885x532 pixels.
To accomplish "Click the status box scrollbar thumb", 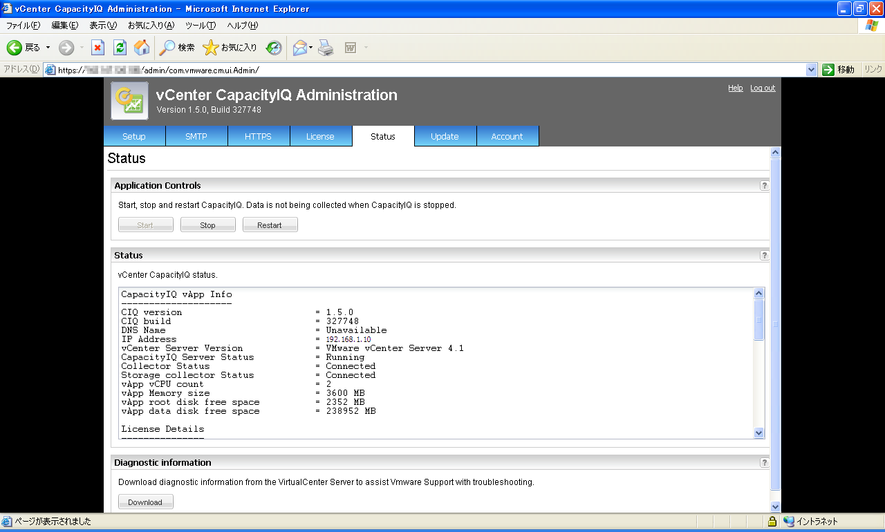I will tap(759, 320).
